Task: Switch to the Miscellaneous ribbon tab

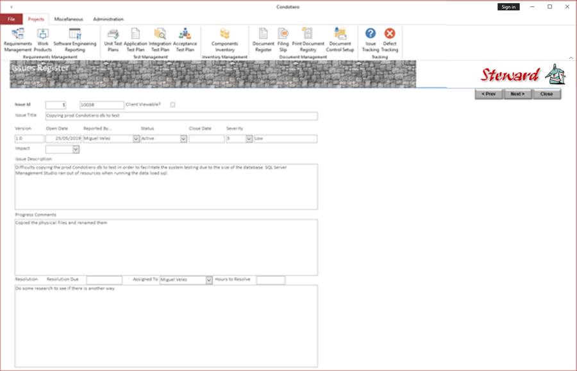Action: coord(69,19)
